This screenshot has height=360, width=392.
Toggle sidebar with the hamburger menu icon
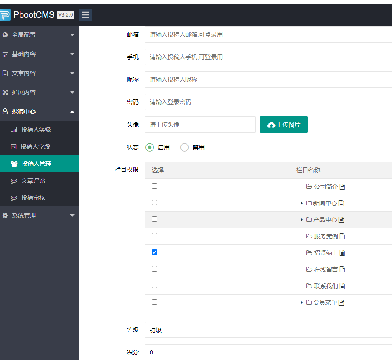[x=85, y=15]
